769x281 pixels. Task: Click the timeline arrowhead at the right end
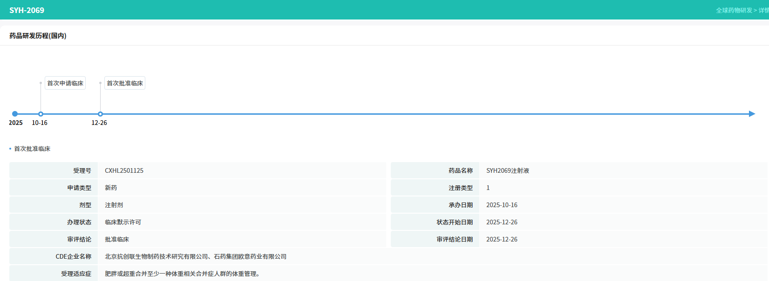pyautogui.click(x=752, y=114)
